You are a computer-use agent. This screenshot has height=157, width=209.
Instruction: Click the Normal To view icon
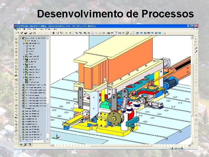coord(165,33)
